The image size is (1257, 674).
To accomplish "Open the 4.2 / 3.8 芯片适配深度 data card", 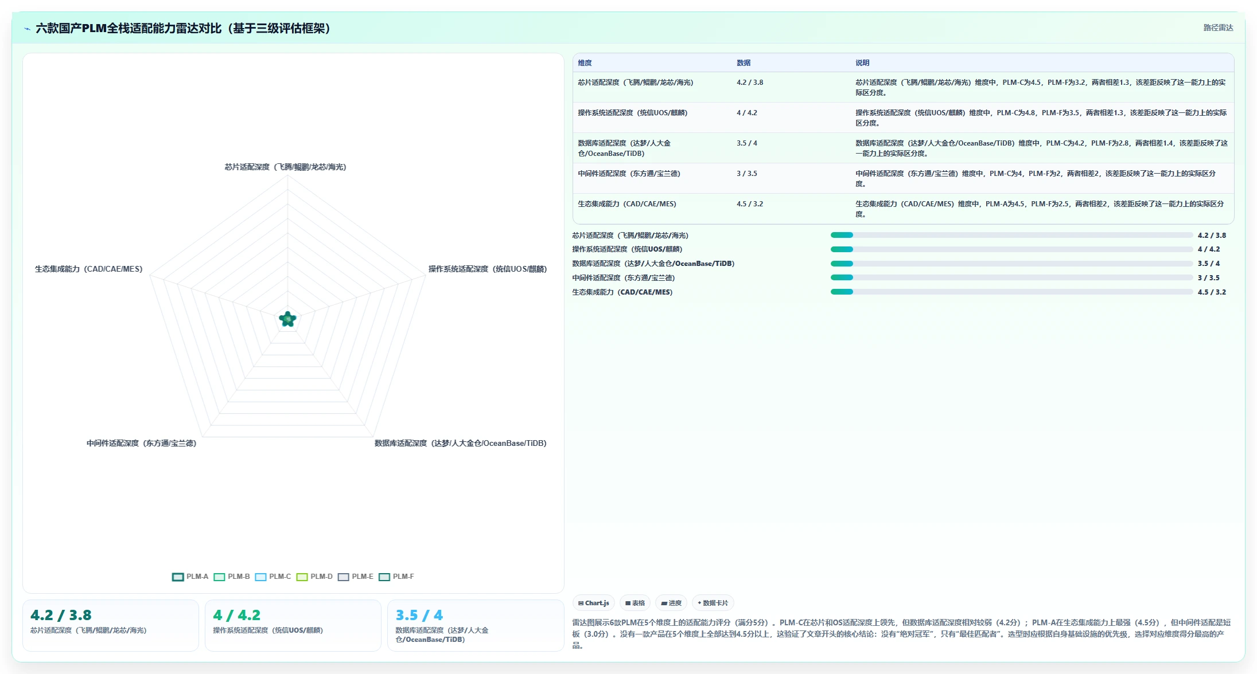I will click(x=111, y=625).
